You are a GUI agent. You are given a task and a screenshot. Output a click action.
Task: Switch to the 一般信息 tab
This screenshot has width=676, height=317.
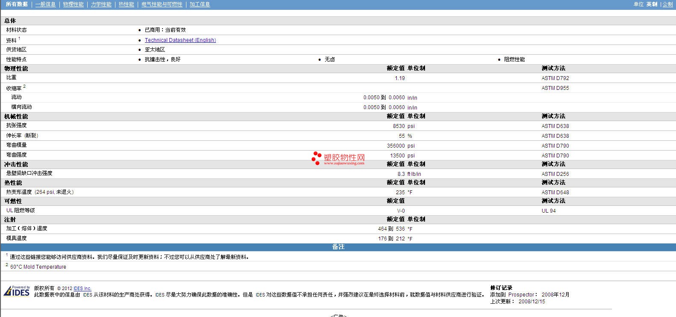click(45, 4)
